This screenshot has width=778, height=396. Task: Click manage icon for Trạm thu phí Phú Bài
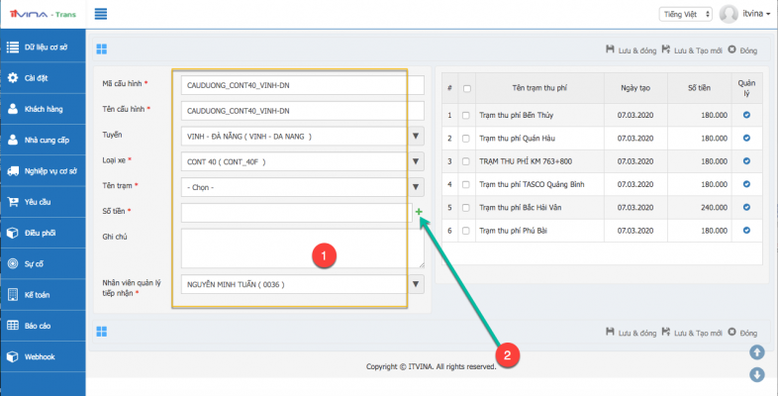(746, 230)
